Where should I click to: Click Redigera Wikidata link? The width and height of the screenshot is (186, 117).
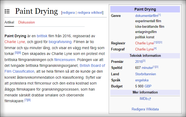click(x=145, y=109)
